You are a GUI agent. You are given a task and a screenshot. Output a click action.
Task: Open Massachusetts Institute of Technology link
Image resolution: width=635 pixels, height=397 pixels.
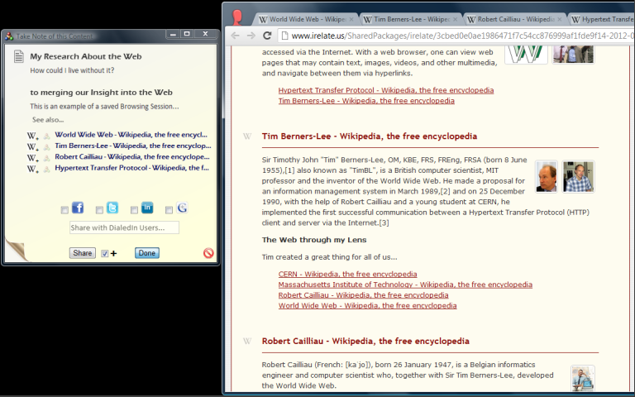pos(405,285)
